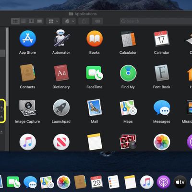Launch Apple TV from the Dock
Viewport: 192px width, 192px height.
[x=180, y=182]
